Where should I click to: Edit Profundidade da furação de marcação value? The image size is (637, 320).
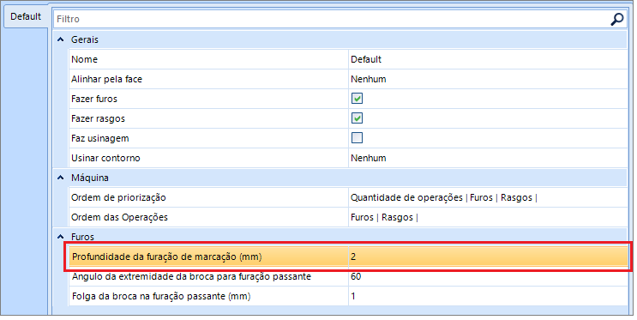click(488, 257)
